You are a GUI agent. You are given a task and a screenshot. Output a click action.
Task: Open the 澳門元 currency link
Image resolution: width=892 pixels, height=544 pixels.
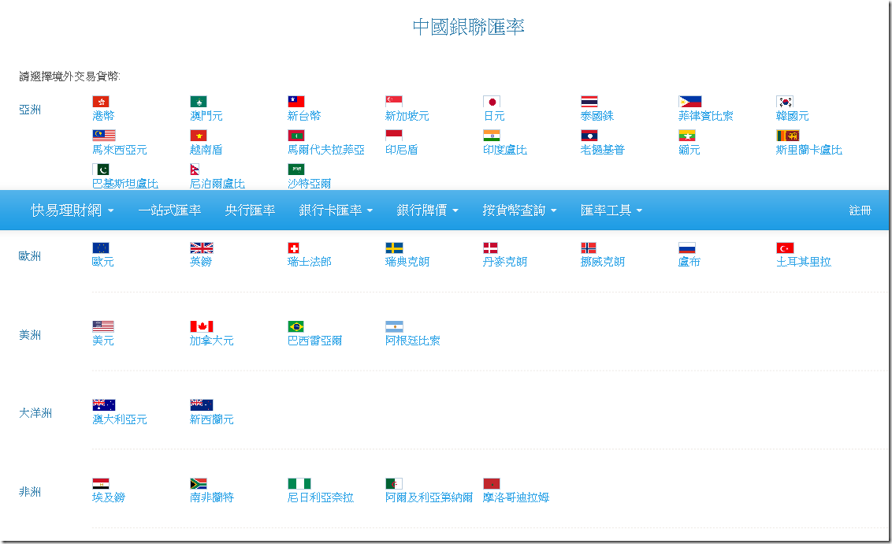click(x=206, y=116)
